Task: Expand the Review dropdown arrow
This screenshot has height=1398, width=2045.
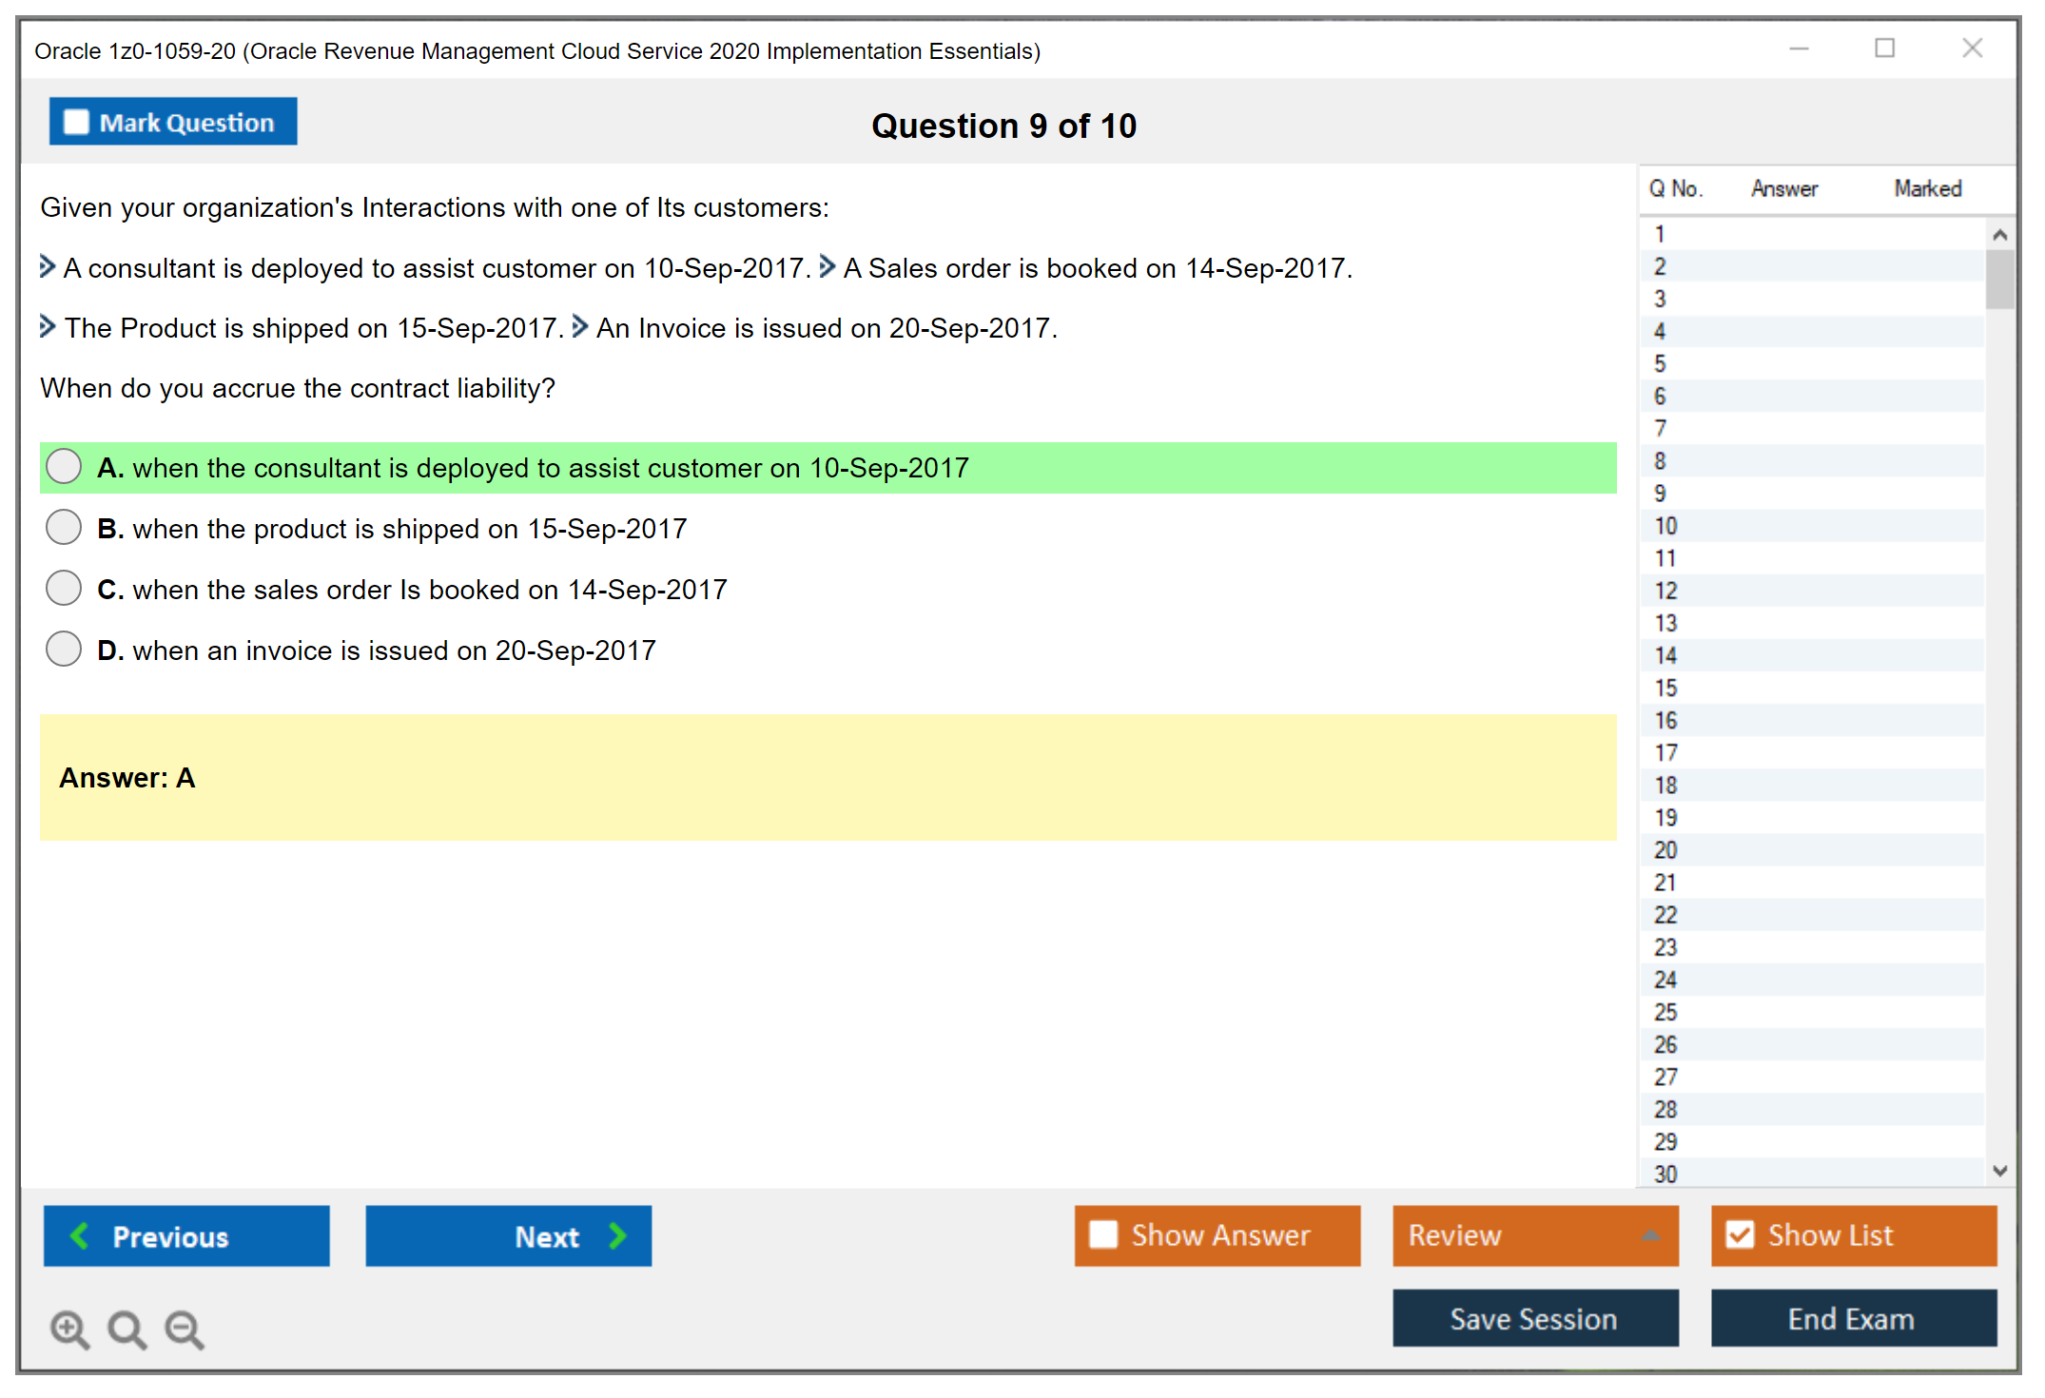Action: [1650, 1235]
